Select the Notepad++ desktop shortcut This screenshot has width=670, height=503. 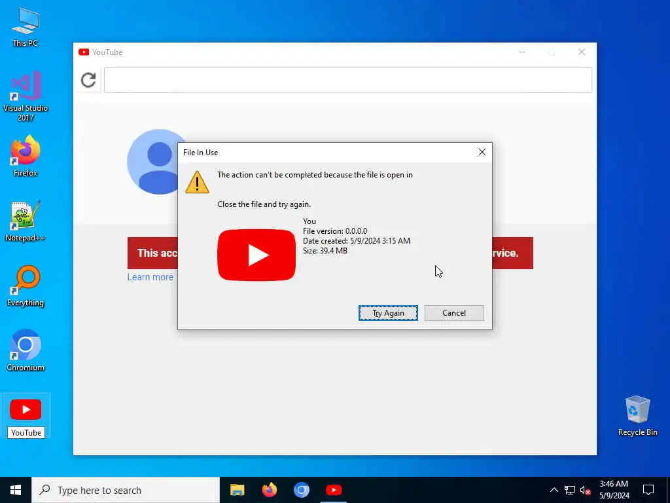26,221
